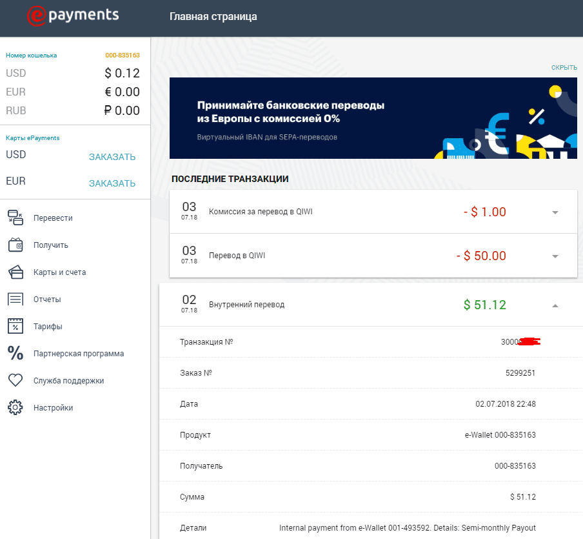Image resolution: width=583 pixels, height=539 pixels.
Task: Collapse the Внутренний перевод transaction details
Action: [555, 305]
